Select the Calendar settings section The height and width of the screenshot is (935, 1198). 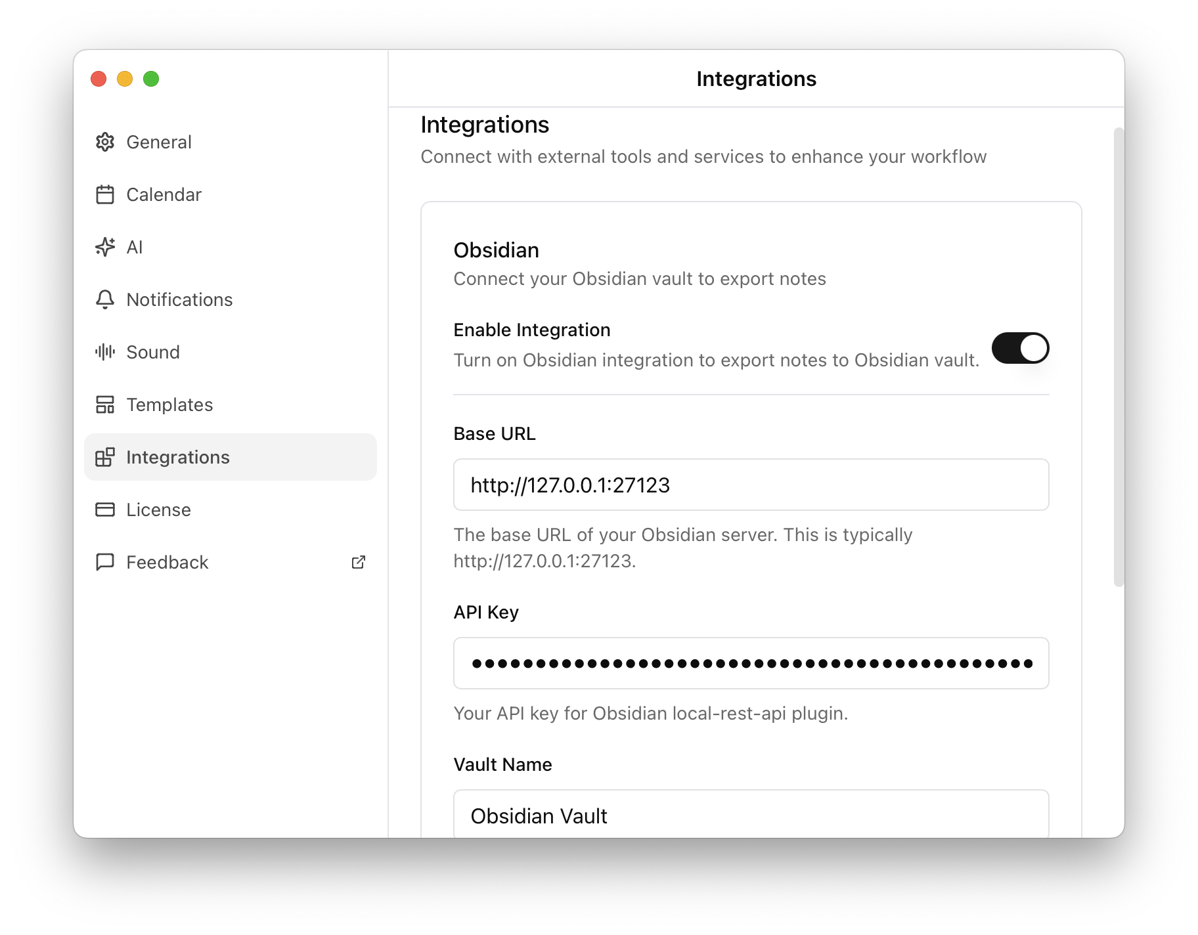[x=164, y=194]
